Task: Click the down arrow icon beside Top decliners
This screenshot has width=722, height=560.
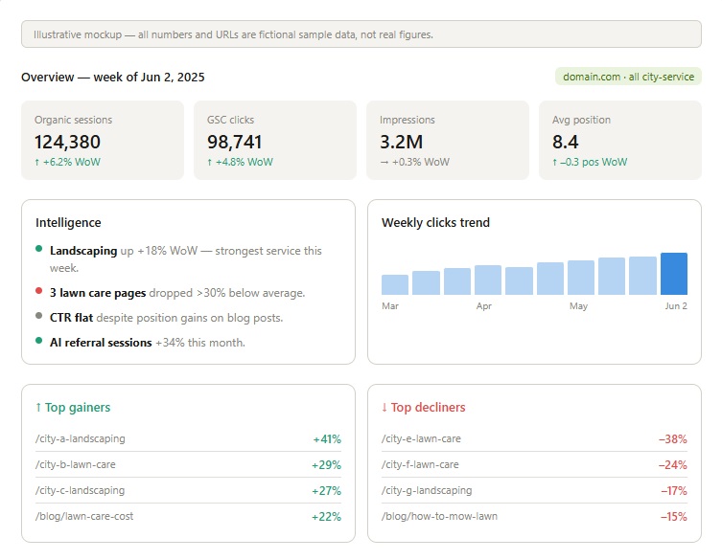Action: [x=384, y=408]
